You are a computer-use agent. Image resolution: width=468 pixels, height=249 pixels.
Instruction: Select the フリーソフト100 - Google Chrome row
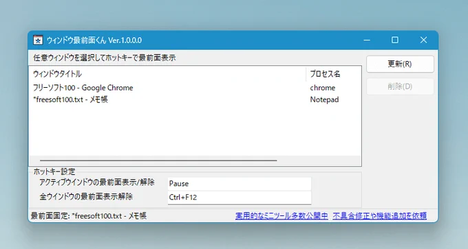click(195, 88)
